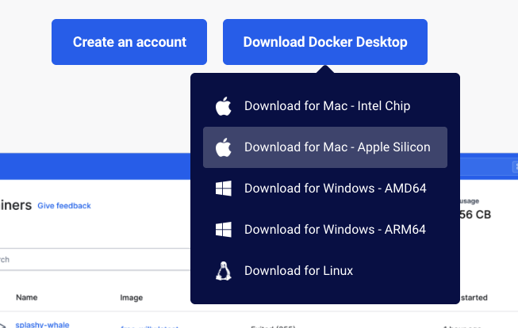Viewport: 518px width, 328px height.
Task: Choose Download for Windows - ARM64
Action: (x=325, y=230)
